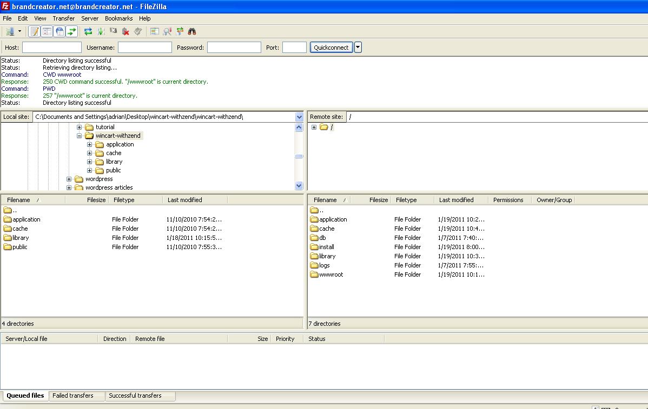Viewport: 648px width, 409px height.
Task: Click the Username input field
Action: coord(144,48)
